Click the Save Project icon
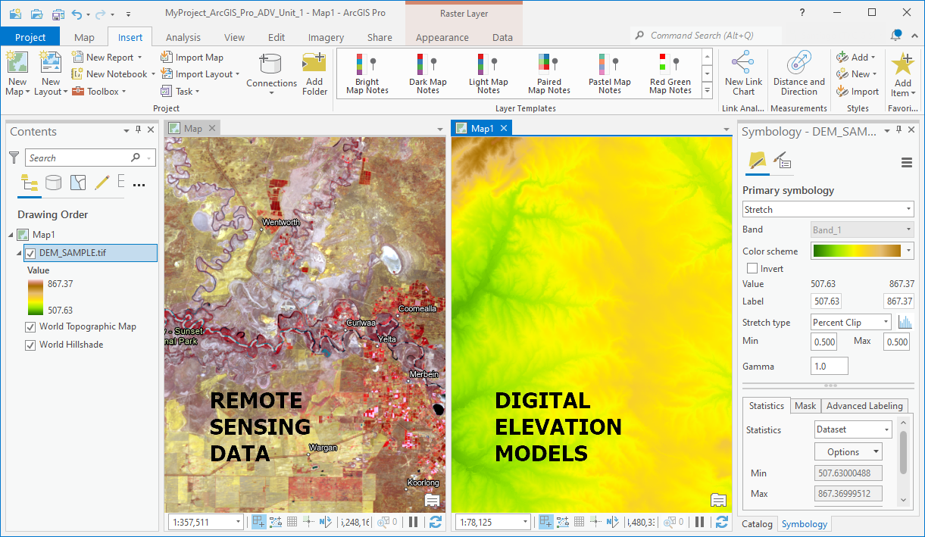The height and width of the screenshot is (537, 925). (x=58, y=14)
